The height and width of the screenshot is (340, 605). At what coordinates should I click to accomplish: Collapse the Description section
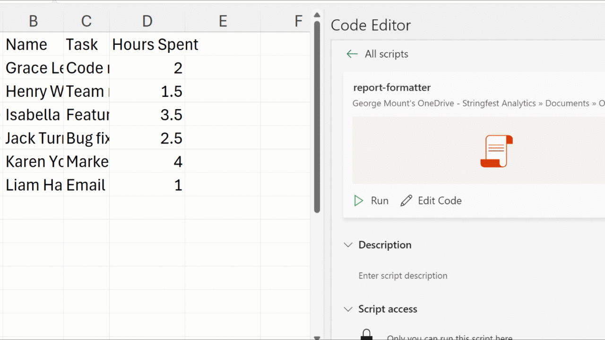[x=348, y=245]
